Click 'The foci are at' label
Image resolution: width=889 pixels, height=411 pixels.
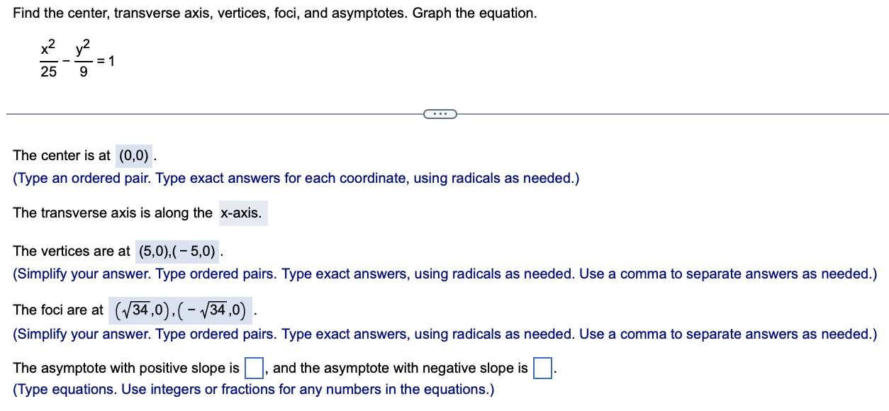pos(57,309)
